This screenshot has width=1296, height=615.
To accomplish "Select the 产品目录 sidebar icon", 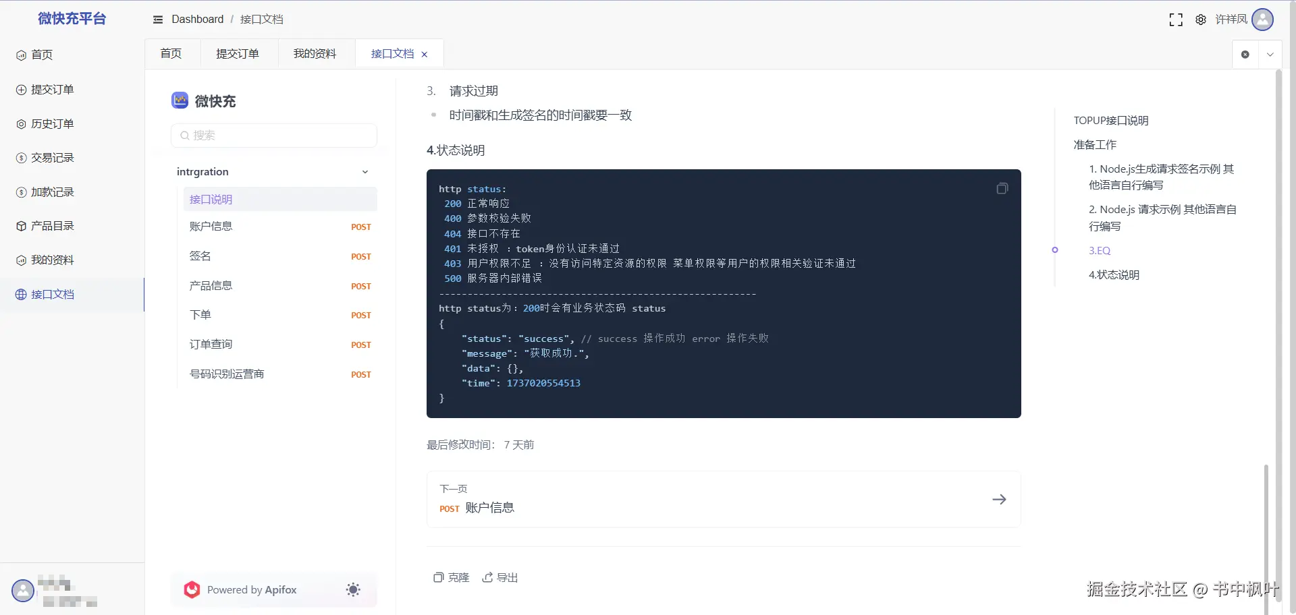I will pos(20,225).
